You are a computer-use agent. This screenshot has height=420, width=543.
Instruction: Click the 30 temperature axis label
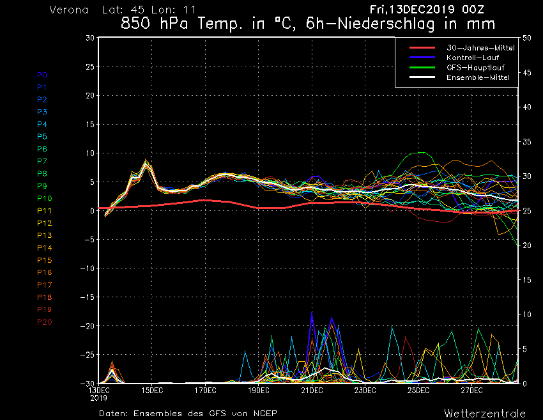[x=90, y=38]
